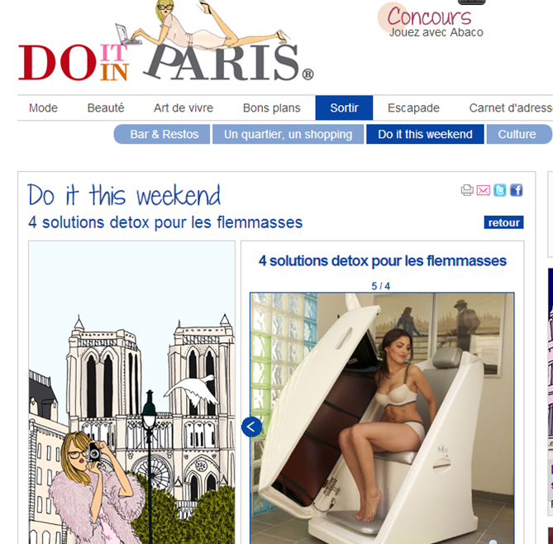553x544 pixels.
Task: Click the detox cabin slideshow photo
Action: click(382, 418)
